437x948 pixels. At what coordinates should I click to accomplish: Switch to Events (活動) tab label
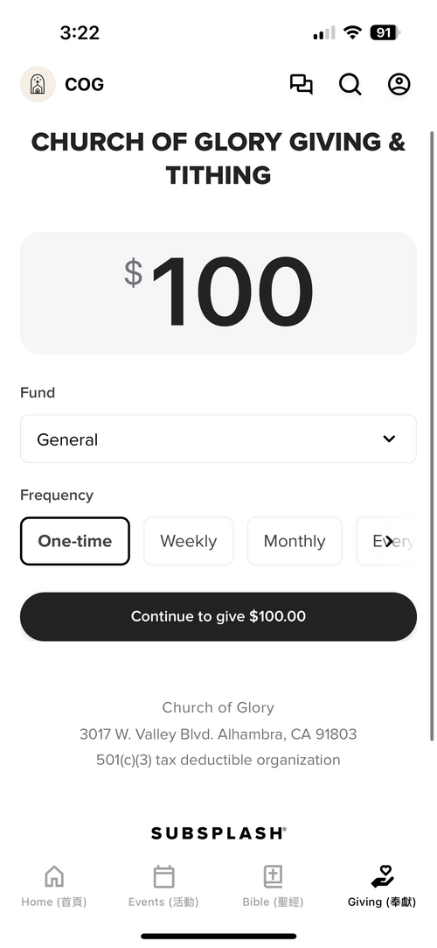(x=163, y=902)
